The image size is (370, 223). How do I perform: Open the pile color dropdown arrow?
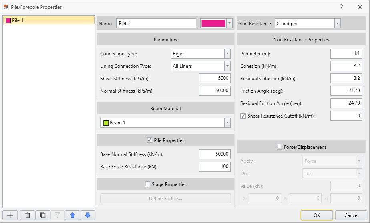(x=229, y=24)
